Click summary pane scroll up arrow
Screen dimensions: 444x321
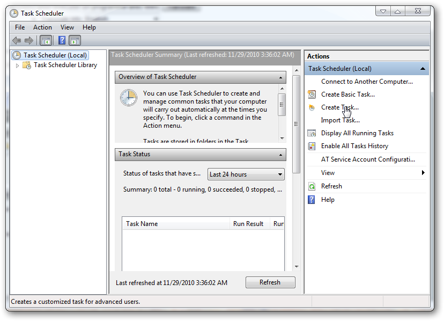297,70
